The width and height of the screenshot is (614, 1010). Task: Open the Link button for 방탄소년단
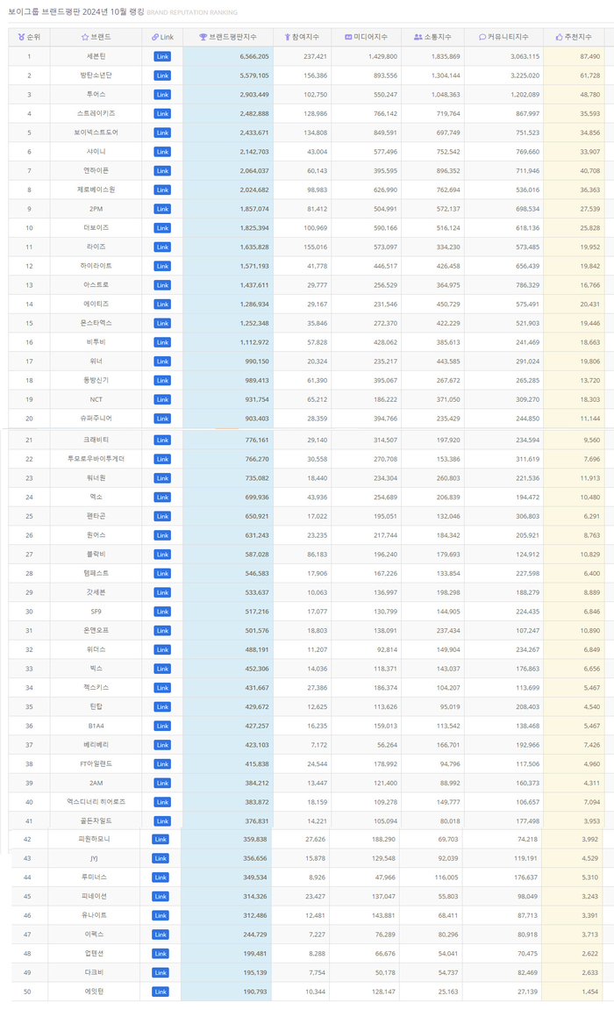tap(162, 76)
